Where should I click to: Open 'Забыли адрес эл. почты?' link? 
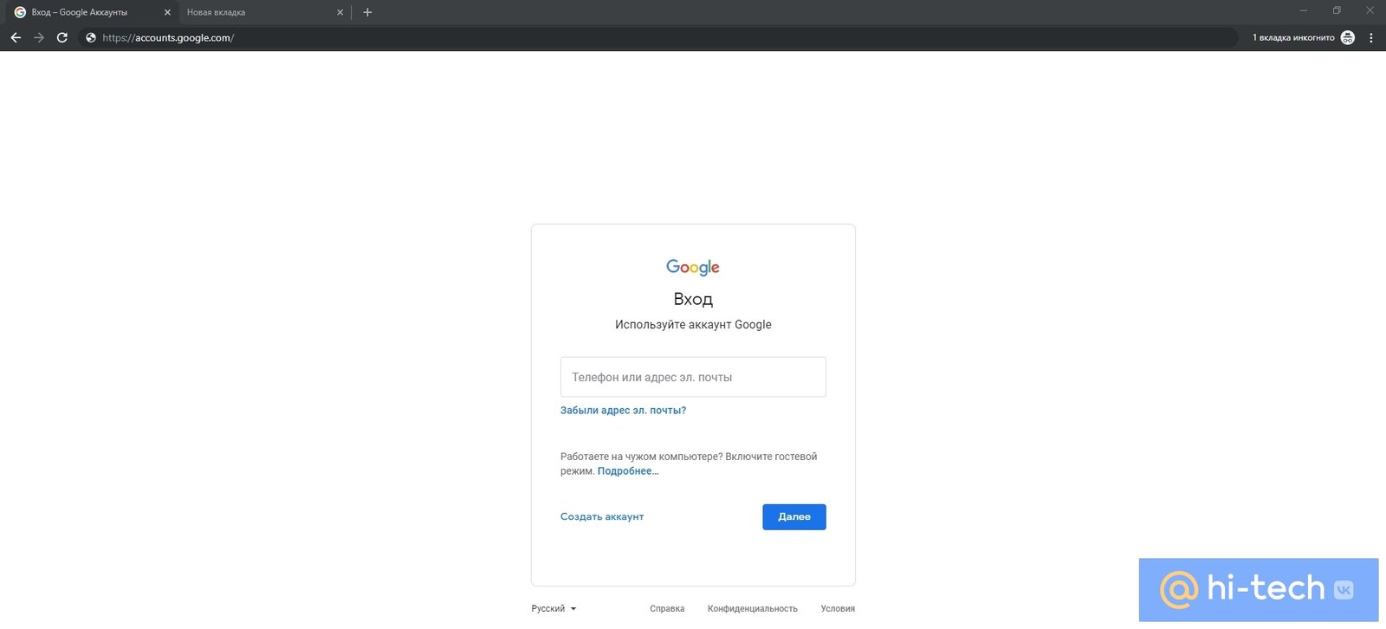623,411
